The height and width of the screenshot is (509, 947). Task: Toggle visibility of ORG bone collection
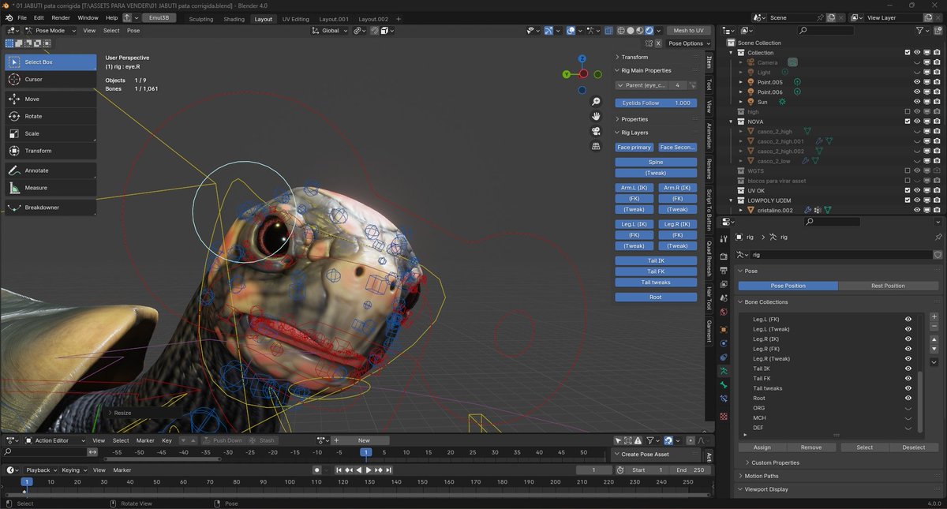[908, 408]
